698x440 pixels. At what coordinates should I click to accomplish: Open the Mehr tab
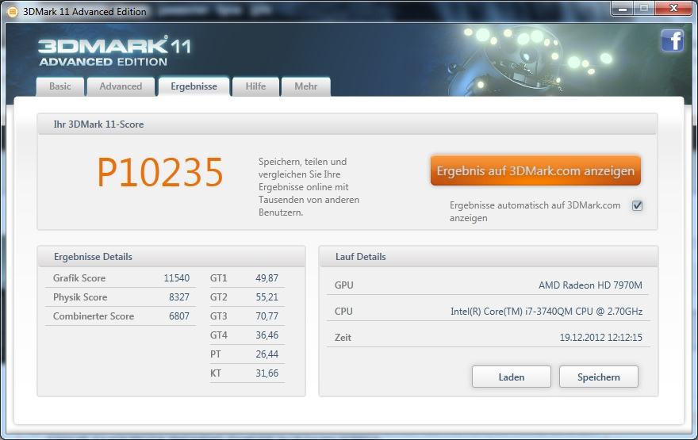coord(306,86)
